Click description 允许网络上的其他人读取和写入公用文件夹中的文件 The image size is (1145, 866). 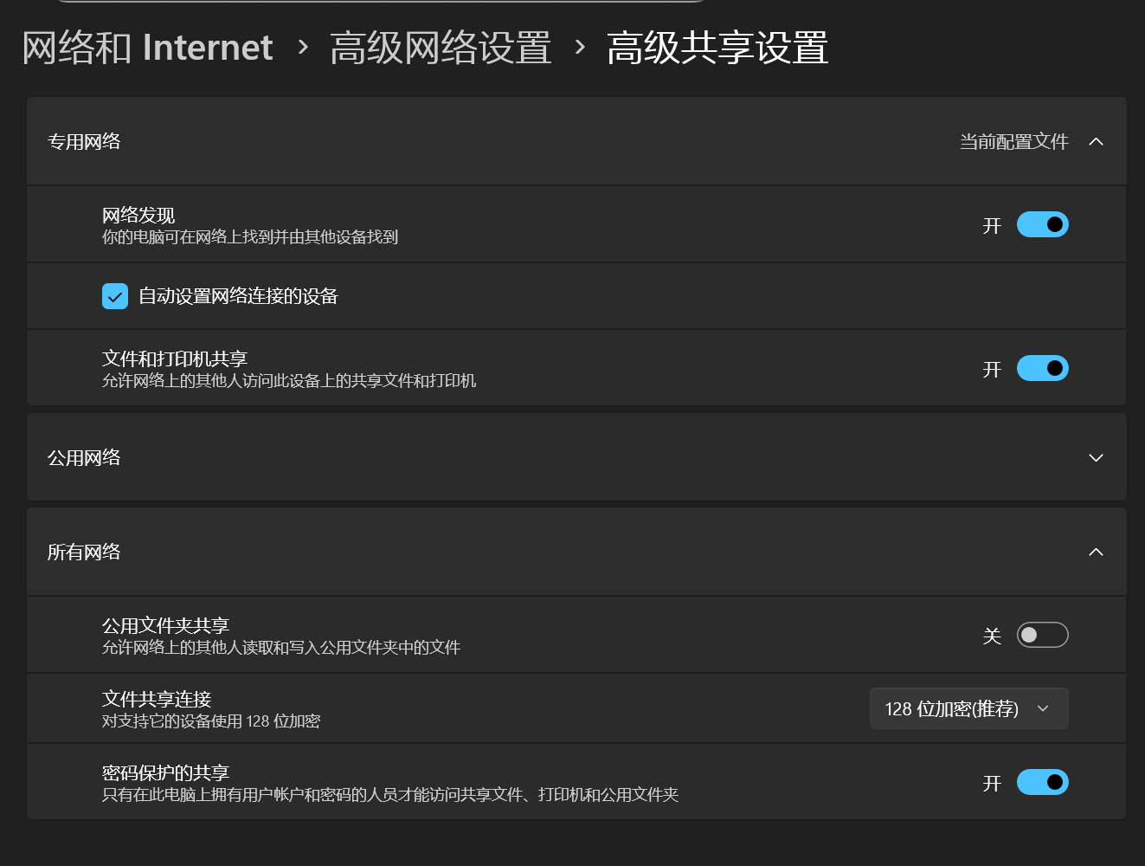click(x=281, y=647)
